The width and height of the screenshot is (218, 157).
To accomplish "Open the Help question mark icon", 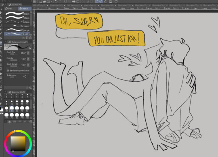I will coord(116,1).
